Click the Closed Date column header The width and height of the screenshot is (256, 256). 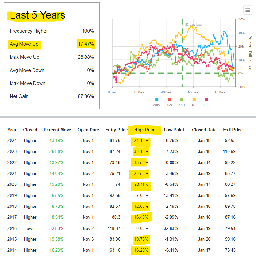(x=204, y=130)
